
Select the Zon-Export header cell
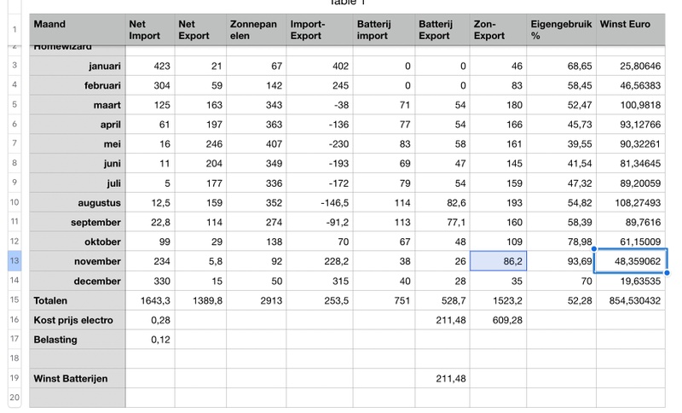498,30
